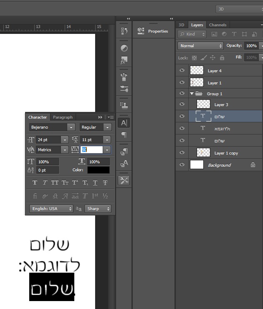Image resolution: width=263 pixels, height=309 pixels.
Task: Toggle standard ligatures fi button
Action: (35, 196)
